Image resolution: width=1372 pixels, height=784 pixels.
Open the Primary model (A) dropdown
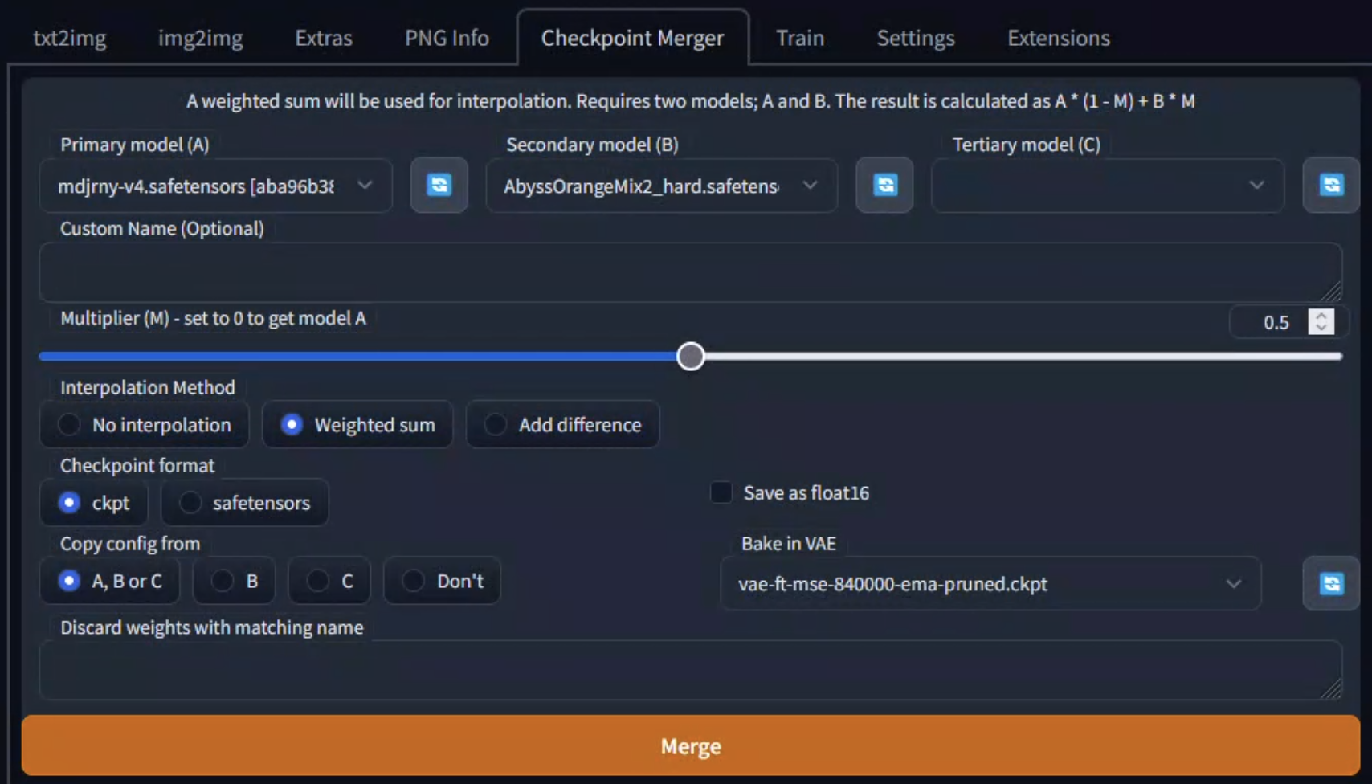215,186
